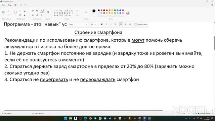Select the primary black color circle
The height and width of the screenshot is (121, 215).
coord(94,11)
